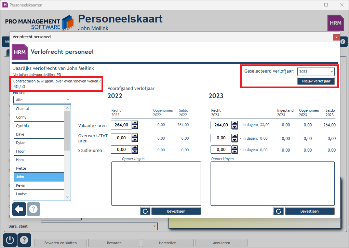Open the help question mark in dialog
Viewport: 349px width, 248px height.
point(33,209)
